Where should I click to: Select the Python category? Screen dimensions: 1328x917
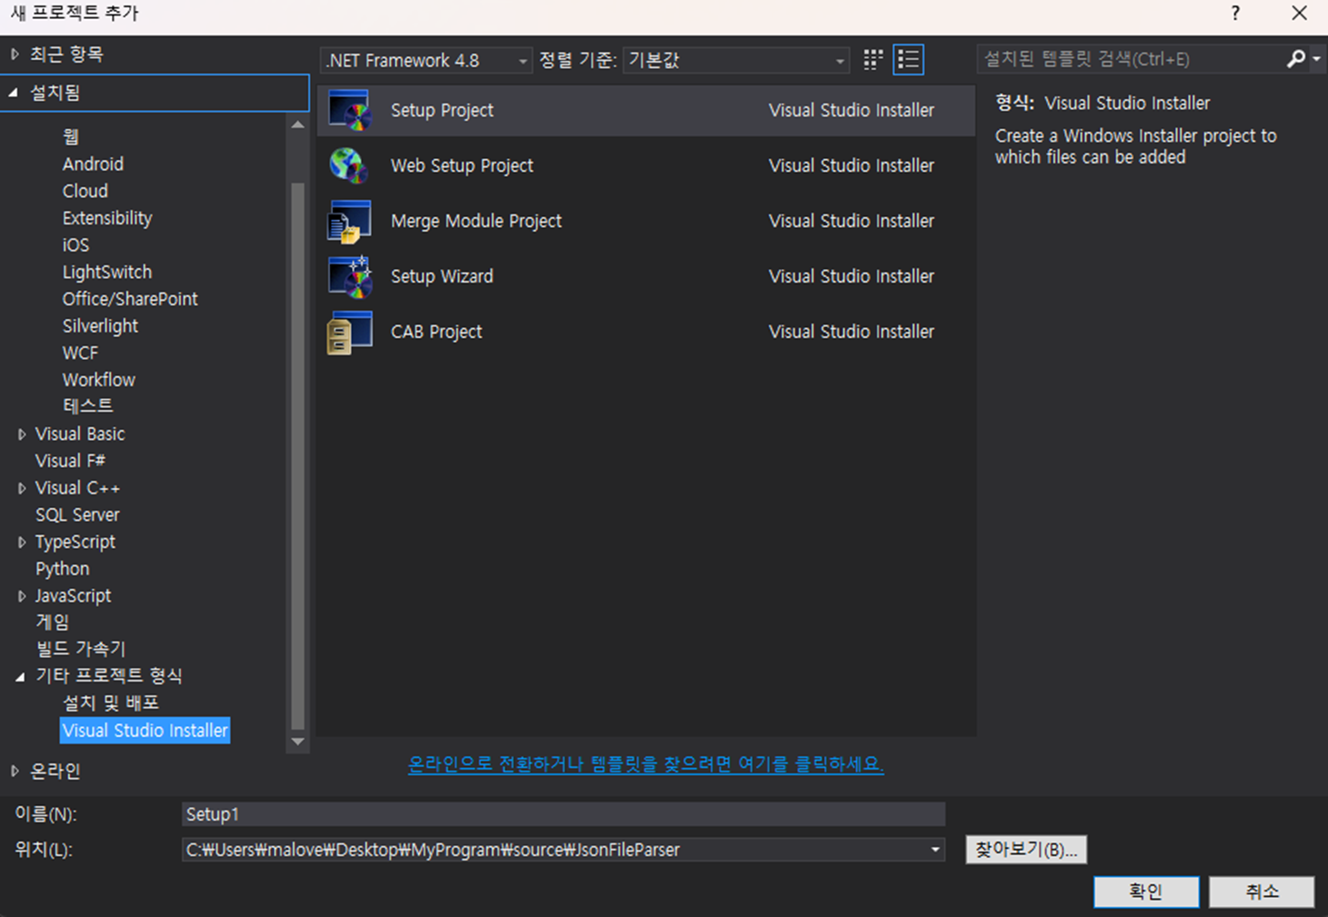pos(62,569)
